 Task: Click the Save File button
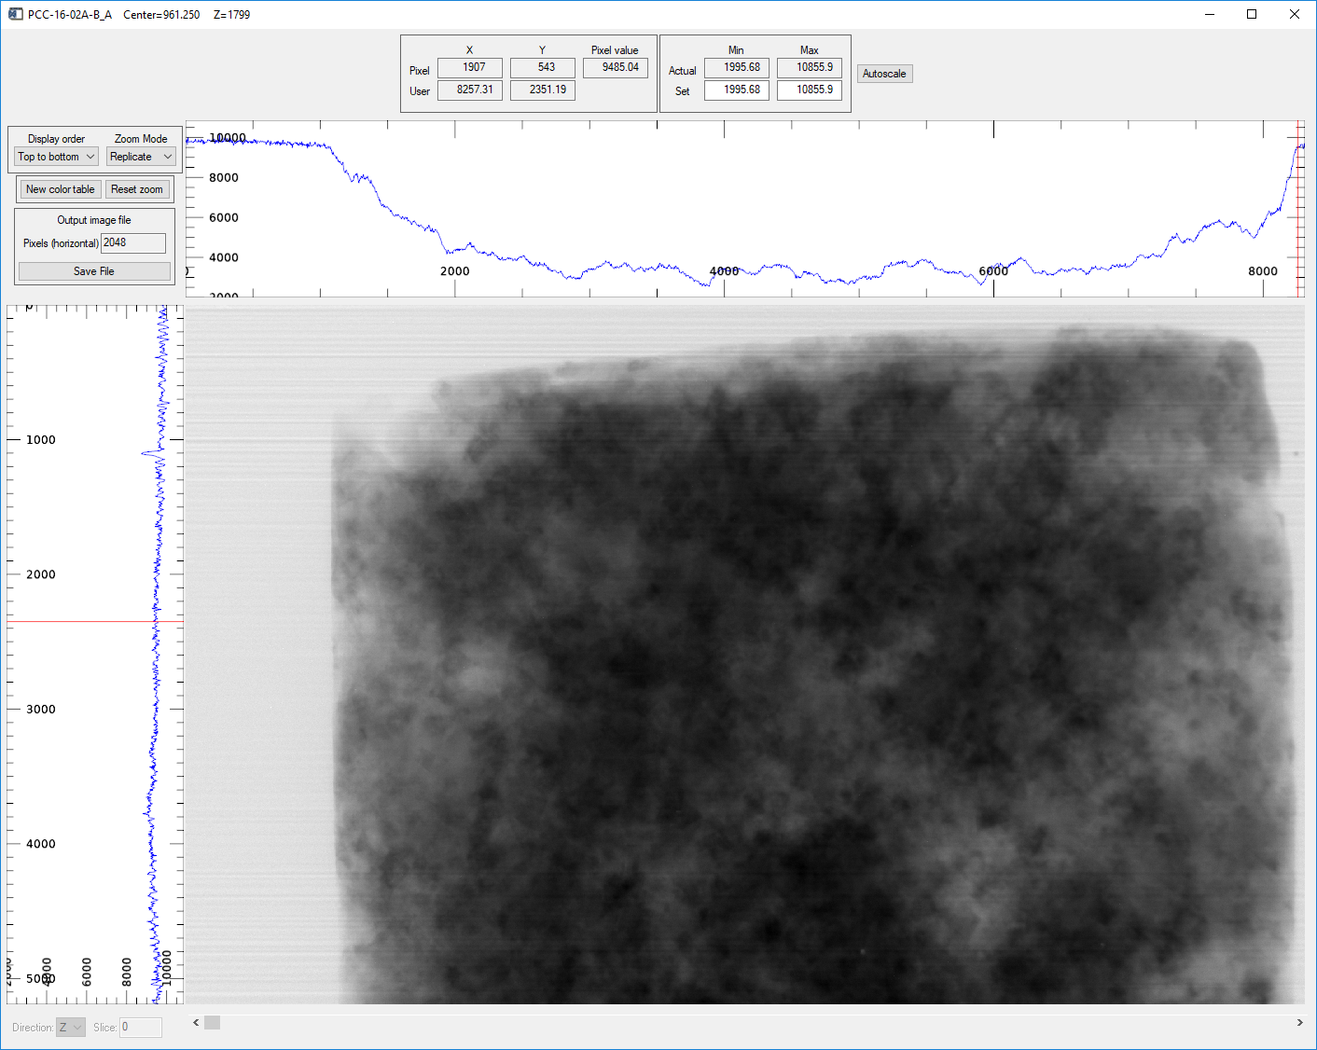click(x=94, y=271)
